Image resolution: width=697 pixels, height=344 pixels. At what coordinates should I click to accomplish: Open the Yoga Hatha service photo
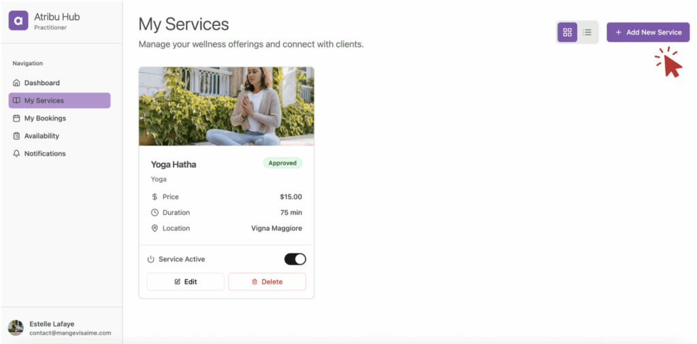point(226,107)
